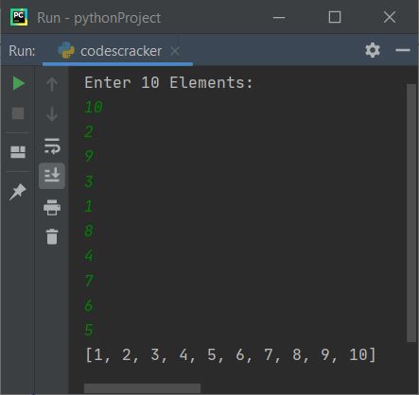Click the green input value 5 above the list

89,330
